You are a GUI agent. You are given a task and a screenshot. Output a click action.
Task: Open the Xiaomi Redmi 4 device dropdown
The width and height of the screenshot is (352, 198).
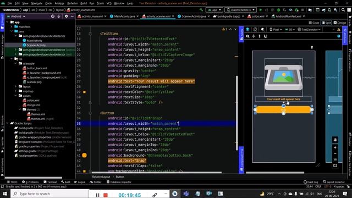pyautogui.click(x=241, y=10)
